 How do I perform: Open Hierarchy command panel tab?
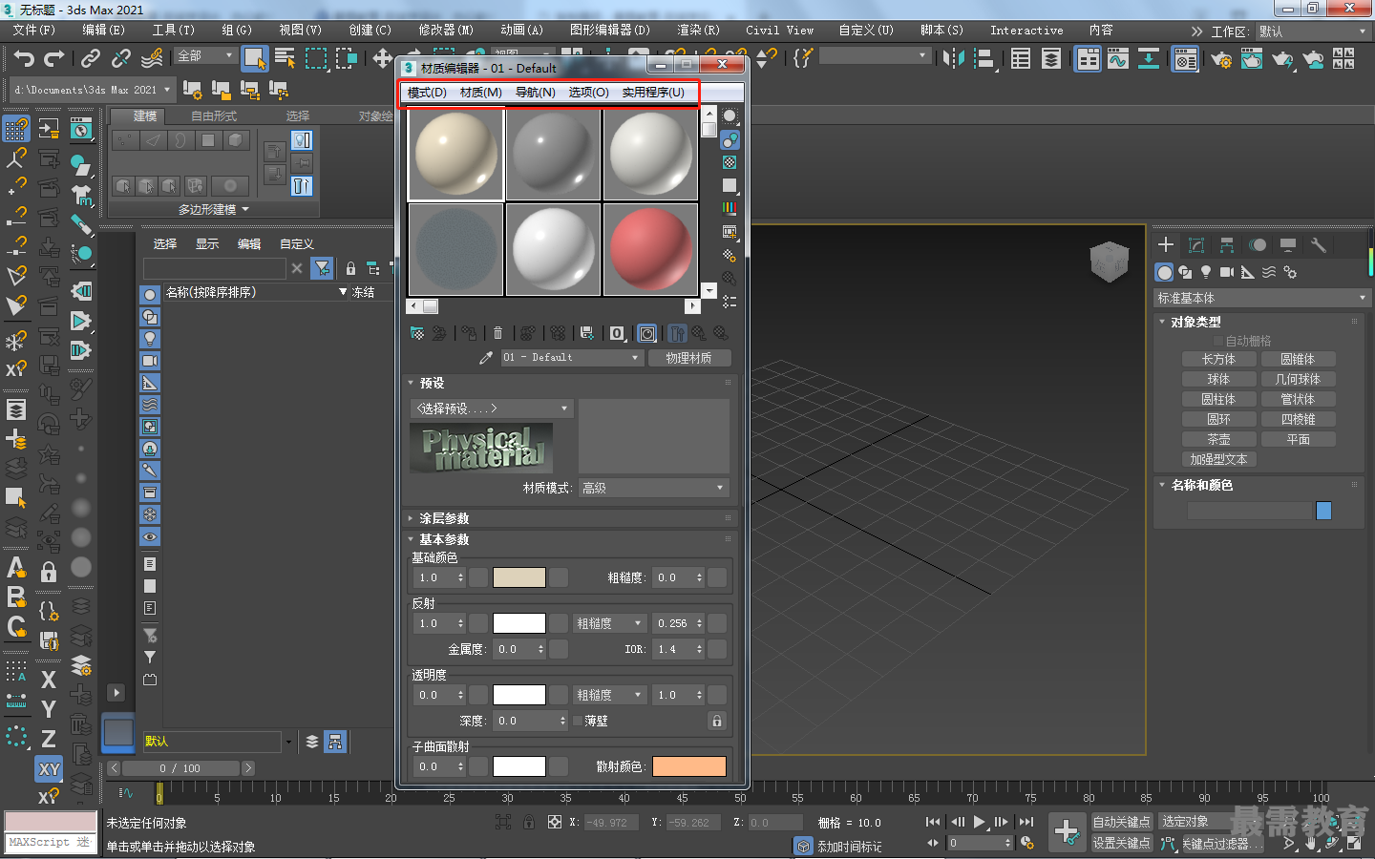click(1227, 245)
